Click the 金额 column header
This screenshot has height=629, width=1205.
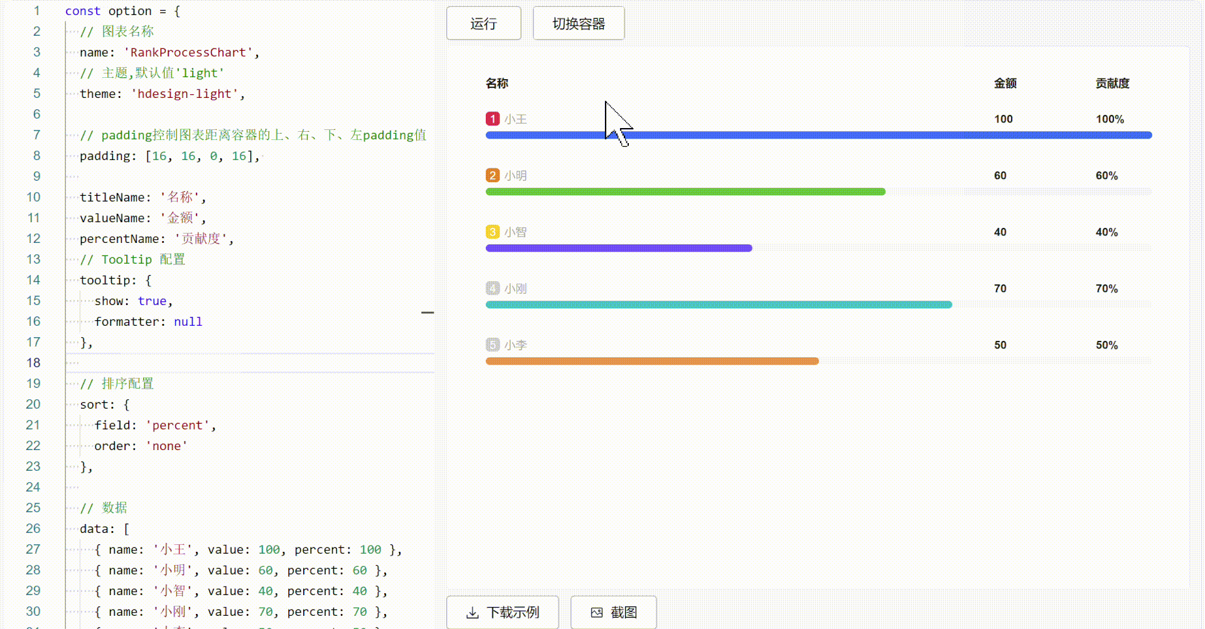point(1005,83)
